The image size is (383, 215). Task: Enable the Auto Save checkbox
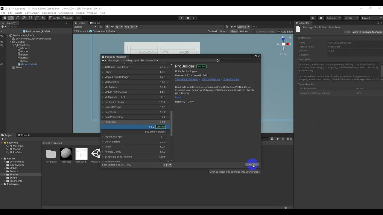tap(279, 31)
